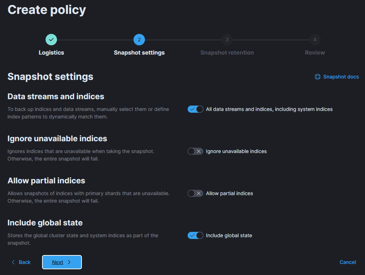Click the left chevron icon beside Back
Screen dimensions: 365x275
pyautogui.click(x=13, y=262)
